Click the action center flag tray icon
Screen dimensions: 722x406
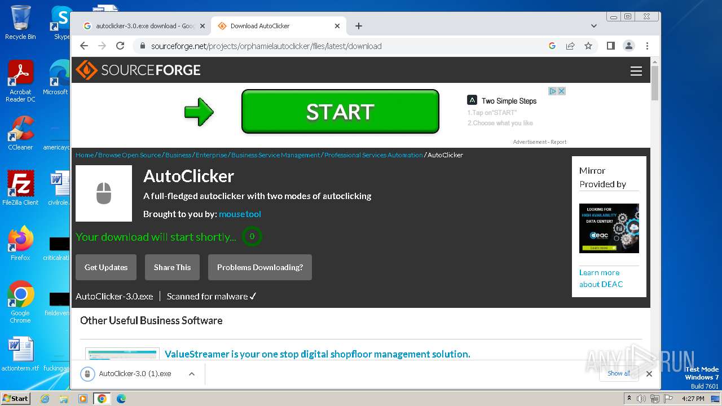tap(668, 399)
